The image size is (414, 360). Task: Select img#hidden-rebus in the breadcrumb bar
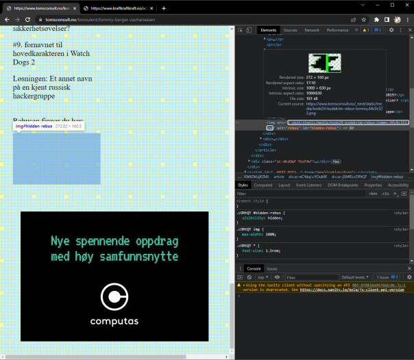(387, 177)
